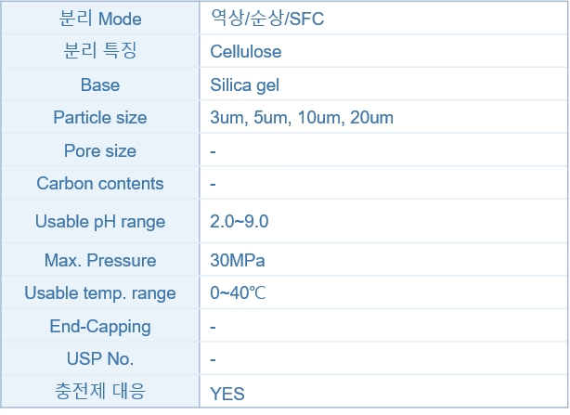Click the Base label cell
This screenshot has height=415, width=570.
click(x=100, y=84)
